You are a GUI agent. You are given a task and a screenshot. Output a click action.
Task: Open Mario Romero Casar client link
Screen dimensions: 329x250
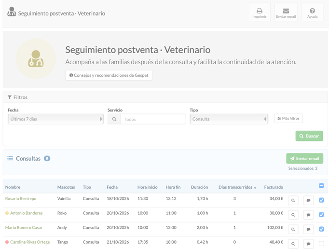[x=24, y=227]
